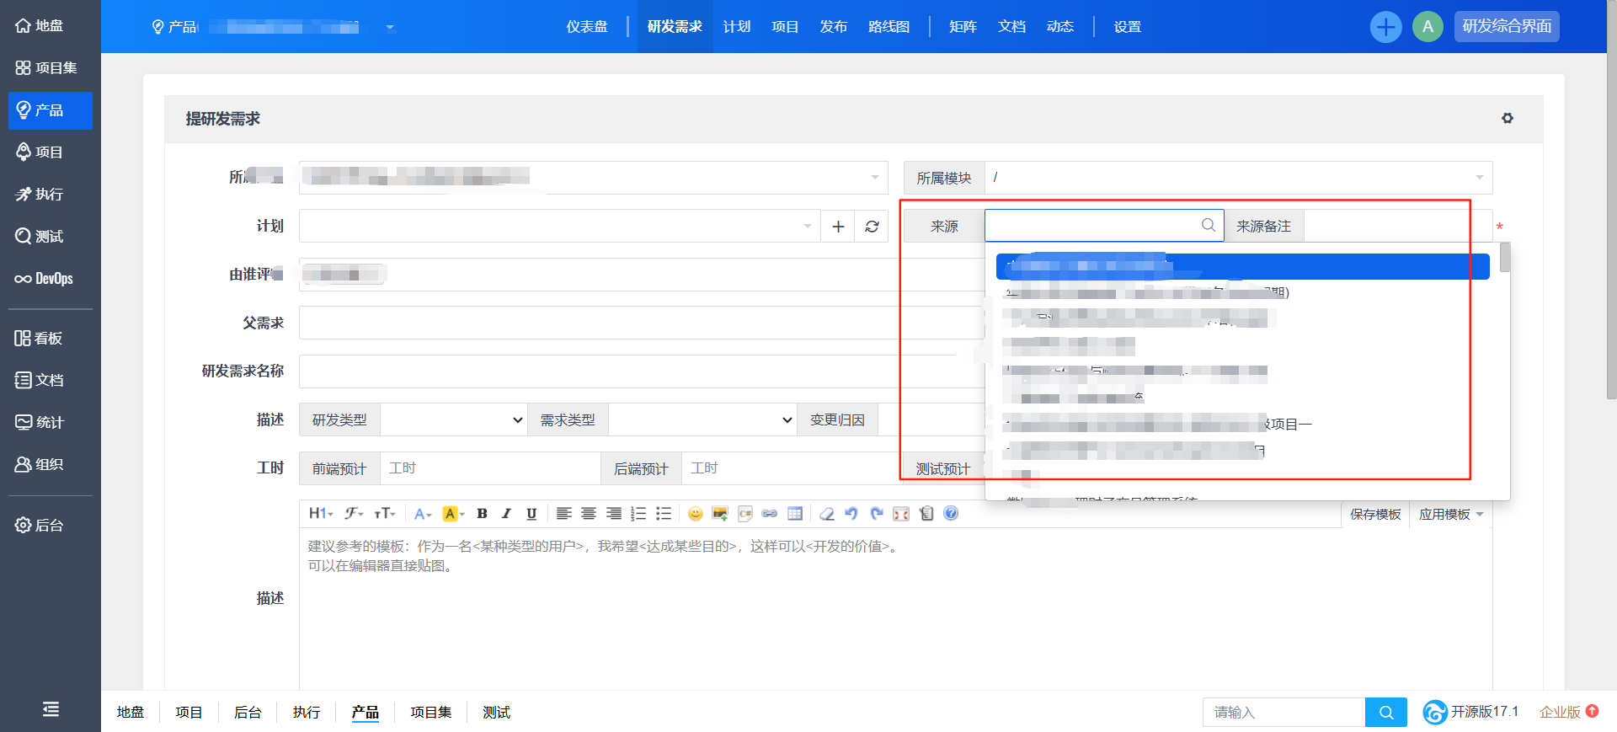Click the plus button to add a plan
The image size is (1617, 732).
838,227
